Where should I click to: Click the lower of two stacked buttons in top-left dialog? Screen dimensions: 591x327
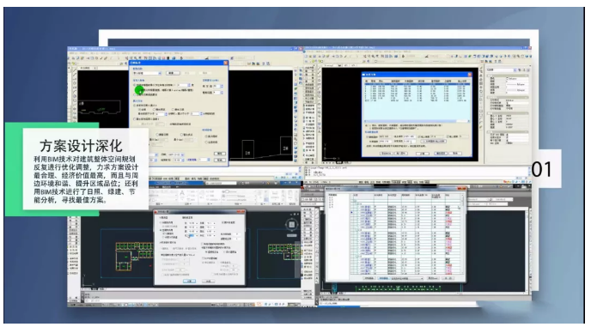point(220,160)
